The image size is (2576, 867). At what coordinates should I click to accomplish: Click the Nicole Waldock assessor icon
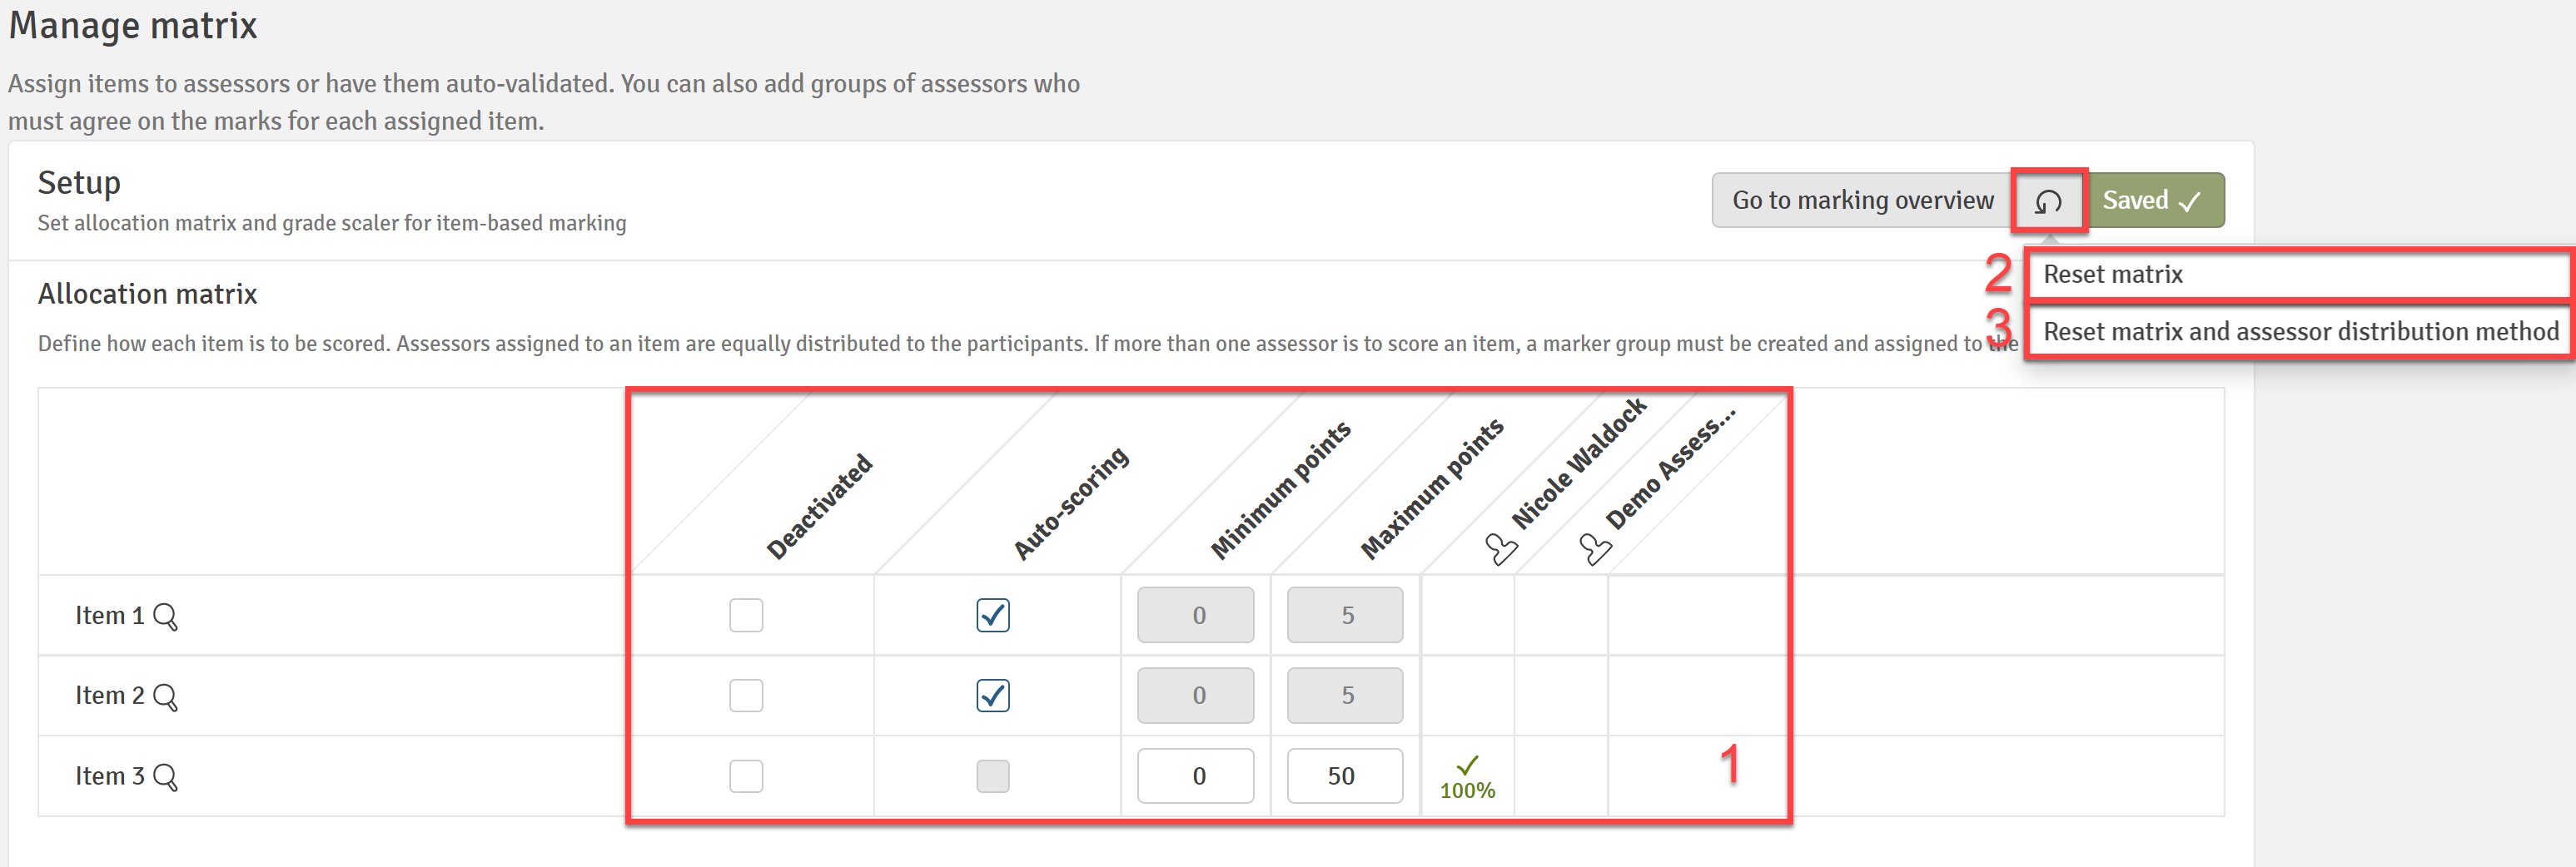(1500, 548)
